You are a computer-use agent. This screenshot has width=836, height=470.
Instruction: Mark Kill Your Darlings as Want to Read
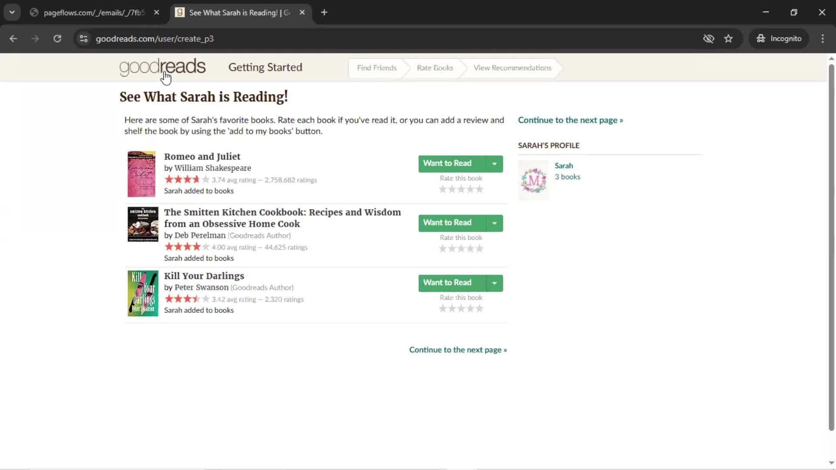[x=452, y=283]
